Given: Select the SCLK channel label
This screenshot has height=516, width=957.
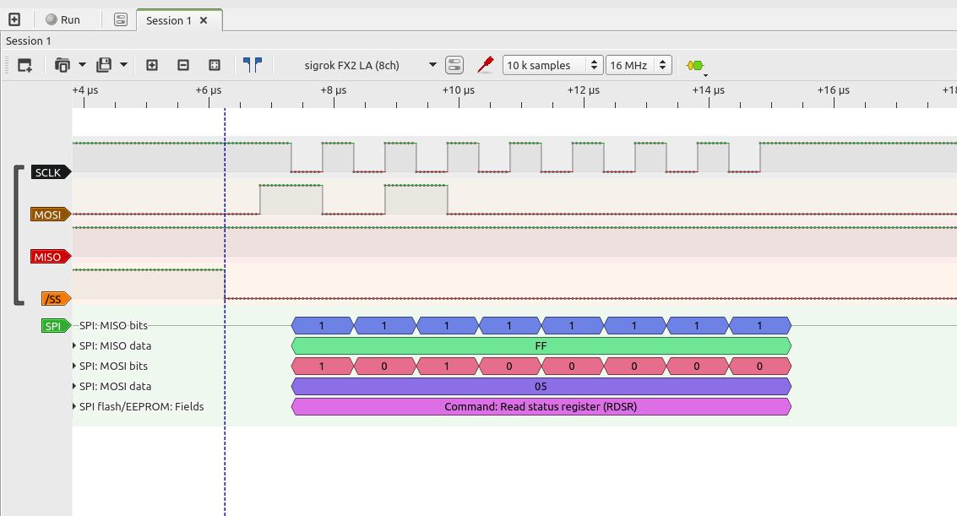Looking at the screenshot, I should pyautogui.click(x=51, y=172).
